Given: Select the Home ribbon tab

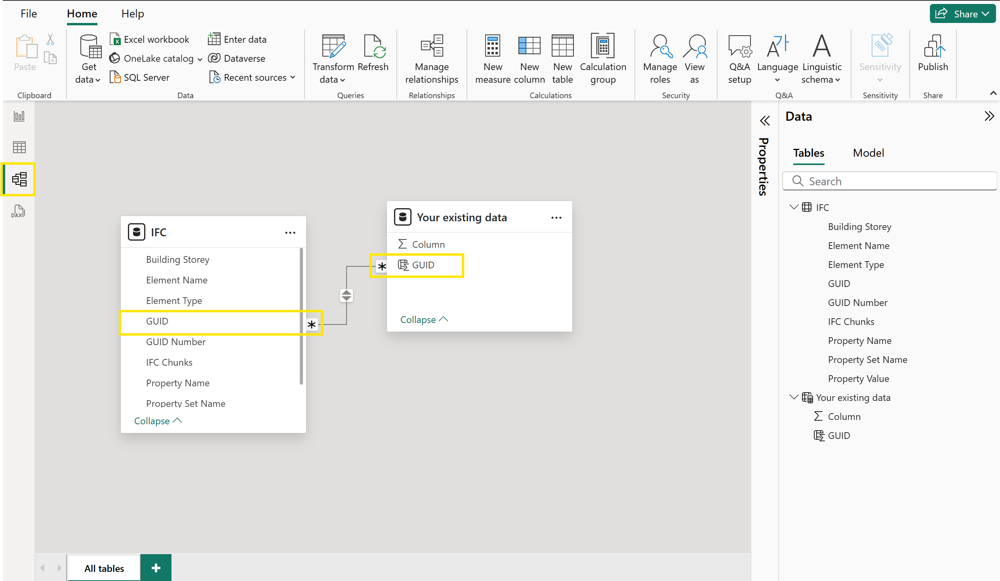Looking at the screenshot, I should click(x=82, y=14).
